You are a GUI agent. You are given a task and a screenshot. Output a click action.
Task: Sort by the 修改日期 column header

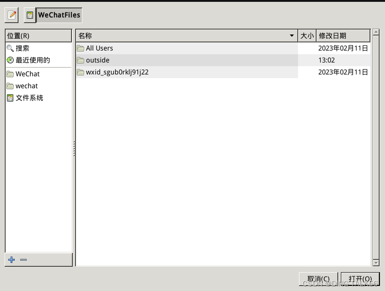click(x=343, y=36)
